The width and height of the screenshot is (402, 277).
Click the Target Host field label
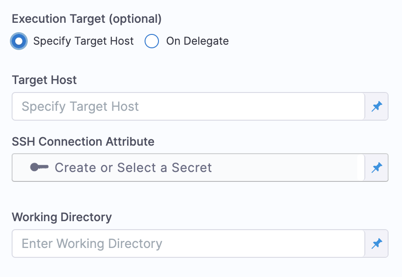click(x=44, y=80)
